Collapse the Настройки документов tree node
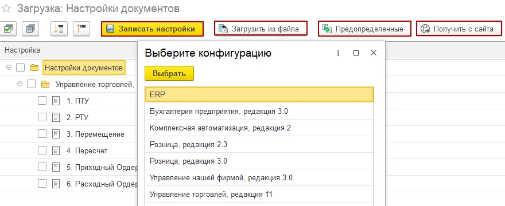 [x=9, y=68]
